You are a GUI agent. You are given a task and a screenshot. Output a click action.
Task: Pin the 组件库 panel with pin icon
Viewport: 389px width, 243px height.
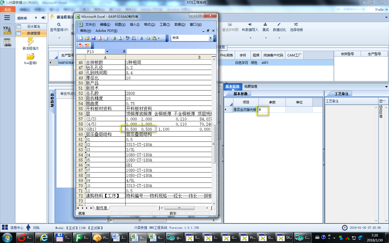tap(43, 18)
